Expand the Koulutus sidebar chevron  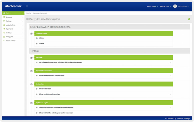(x=22, y=33)
